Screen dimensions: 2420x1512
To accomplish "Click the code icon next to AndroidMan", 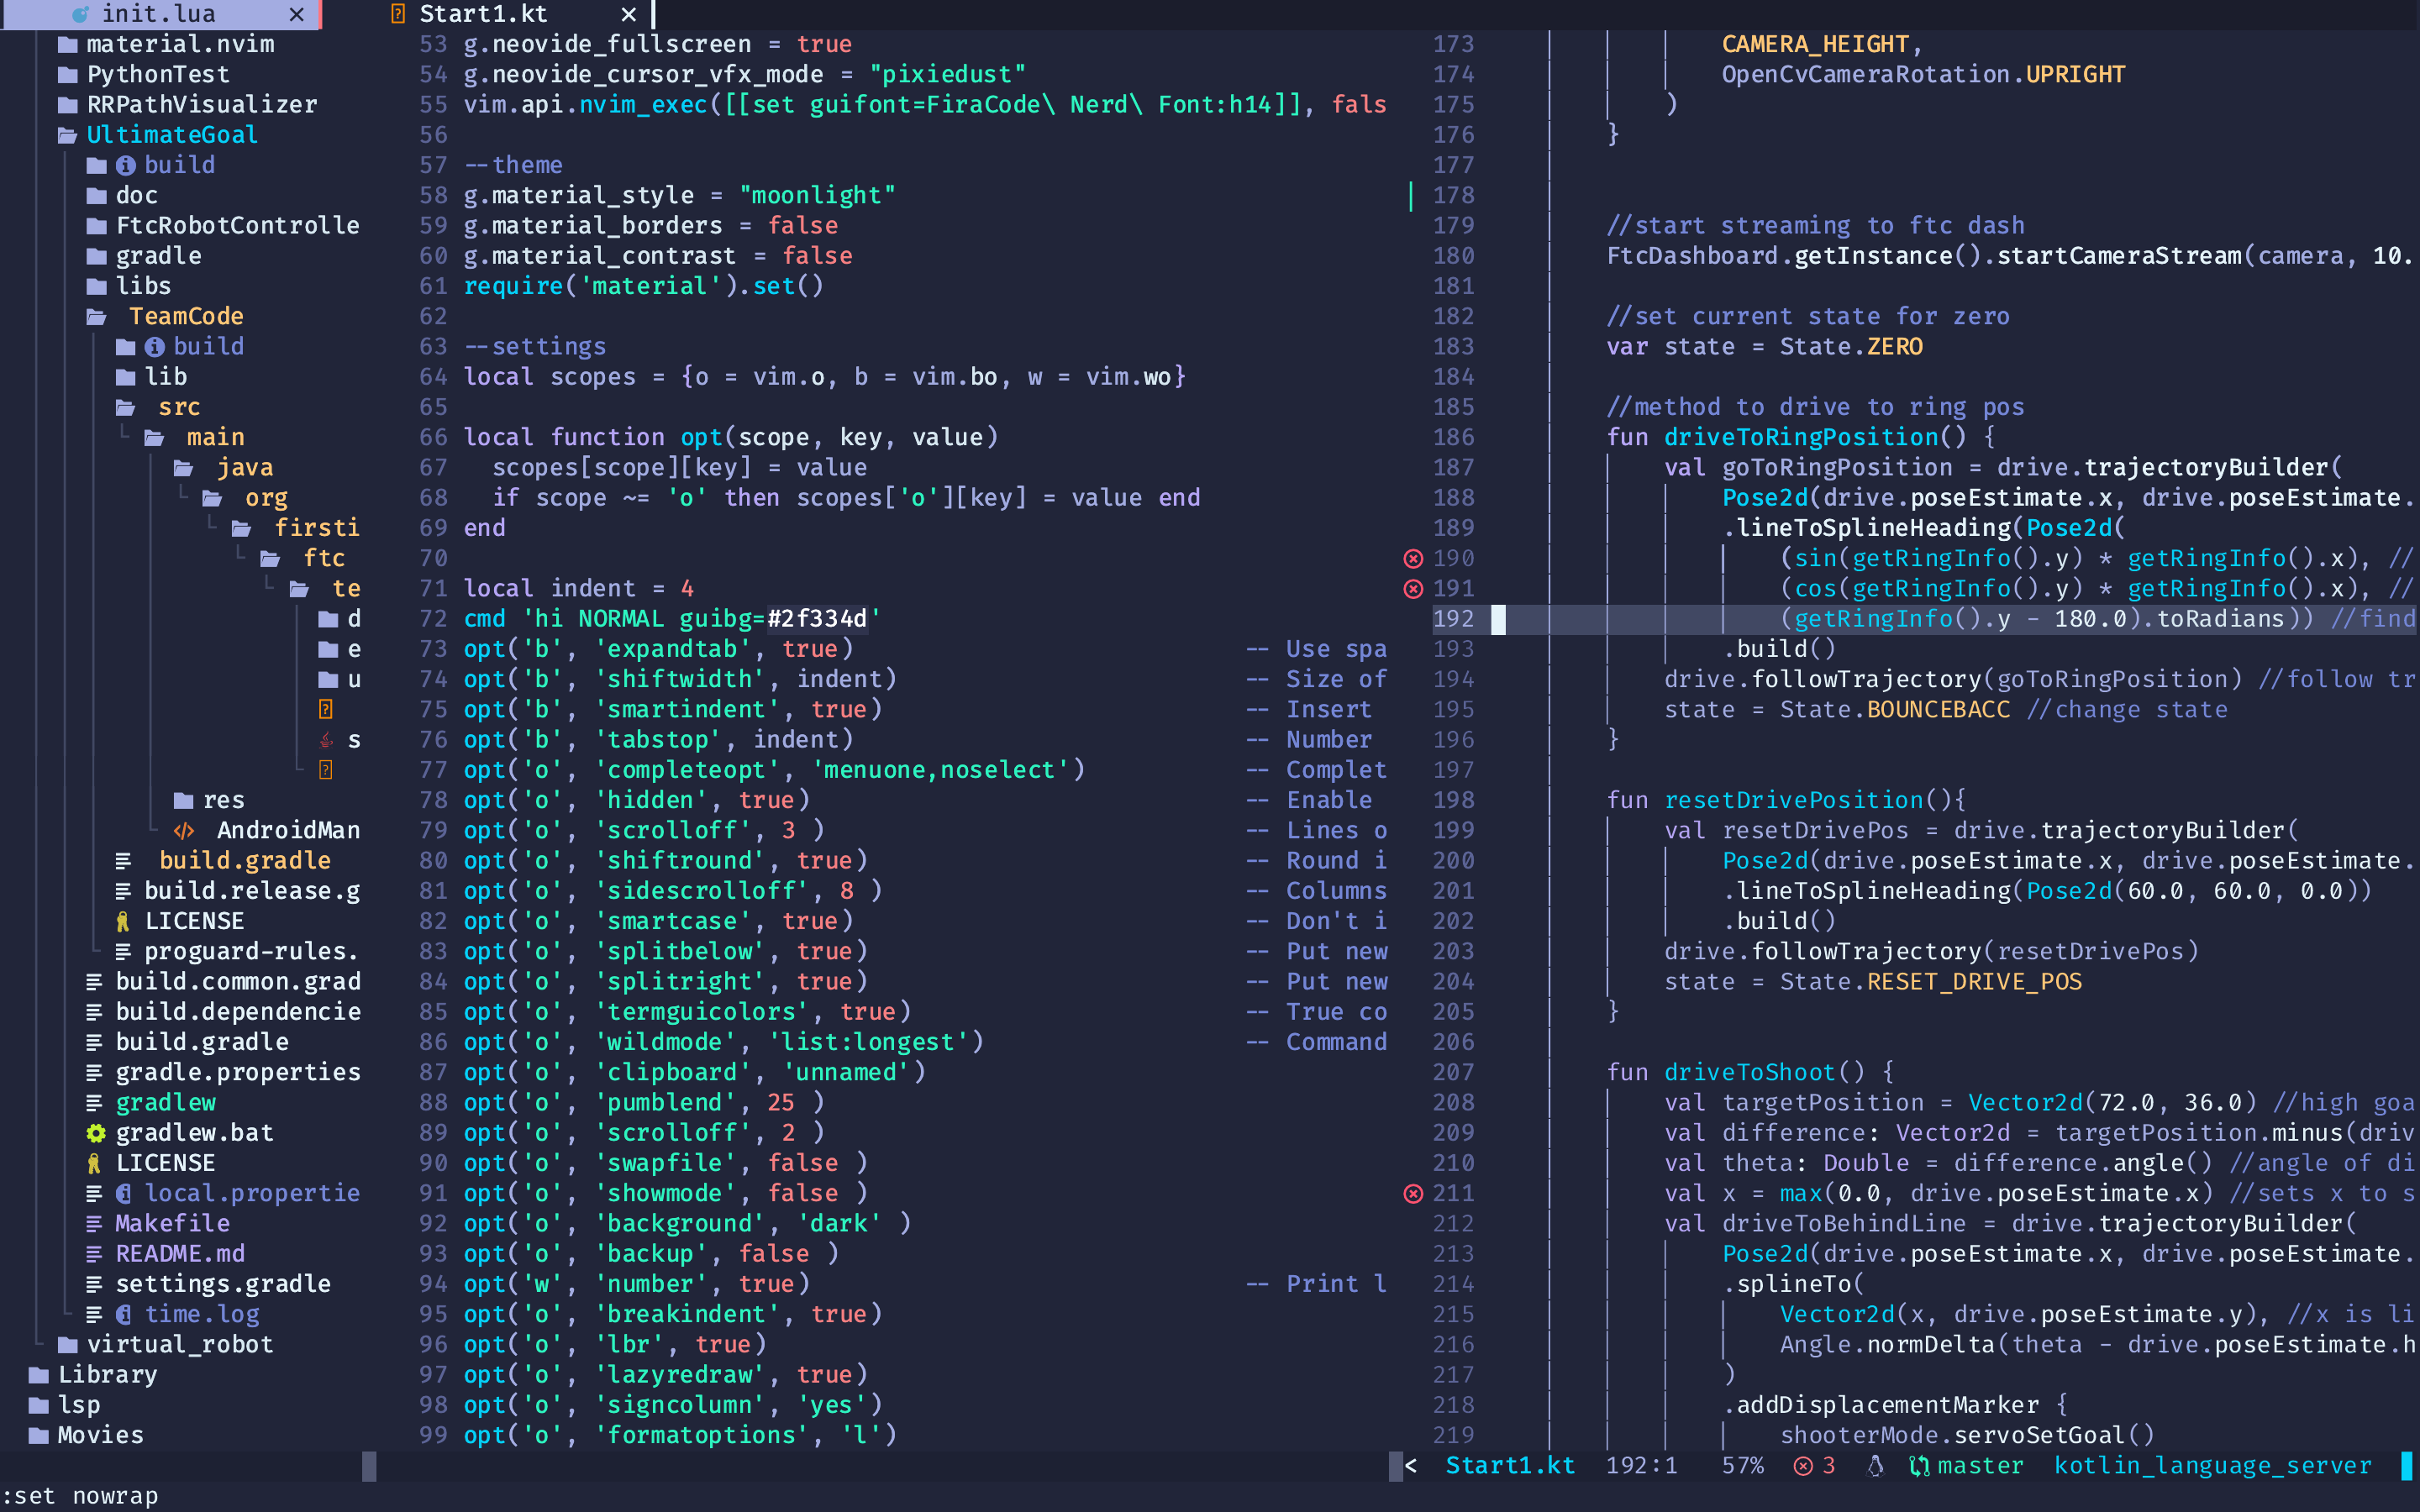I will tap(185, 830).
